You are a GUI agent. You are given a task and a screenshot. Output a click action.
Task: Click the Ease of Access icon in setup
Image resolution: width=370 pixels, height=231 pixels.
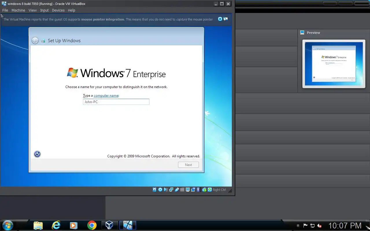click(37, 154)
